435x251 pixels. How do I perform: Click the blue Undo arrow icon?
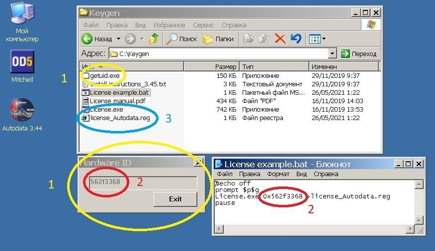tap(295, 39)
